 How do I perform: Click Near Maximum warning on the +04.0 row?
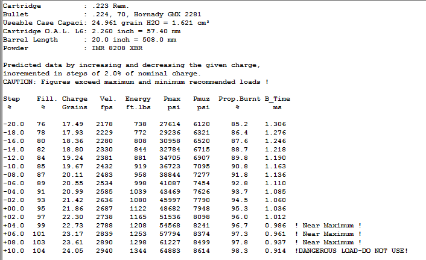[328, 225]
